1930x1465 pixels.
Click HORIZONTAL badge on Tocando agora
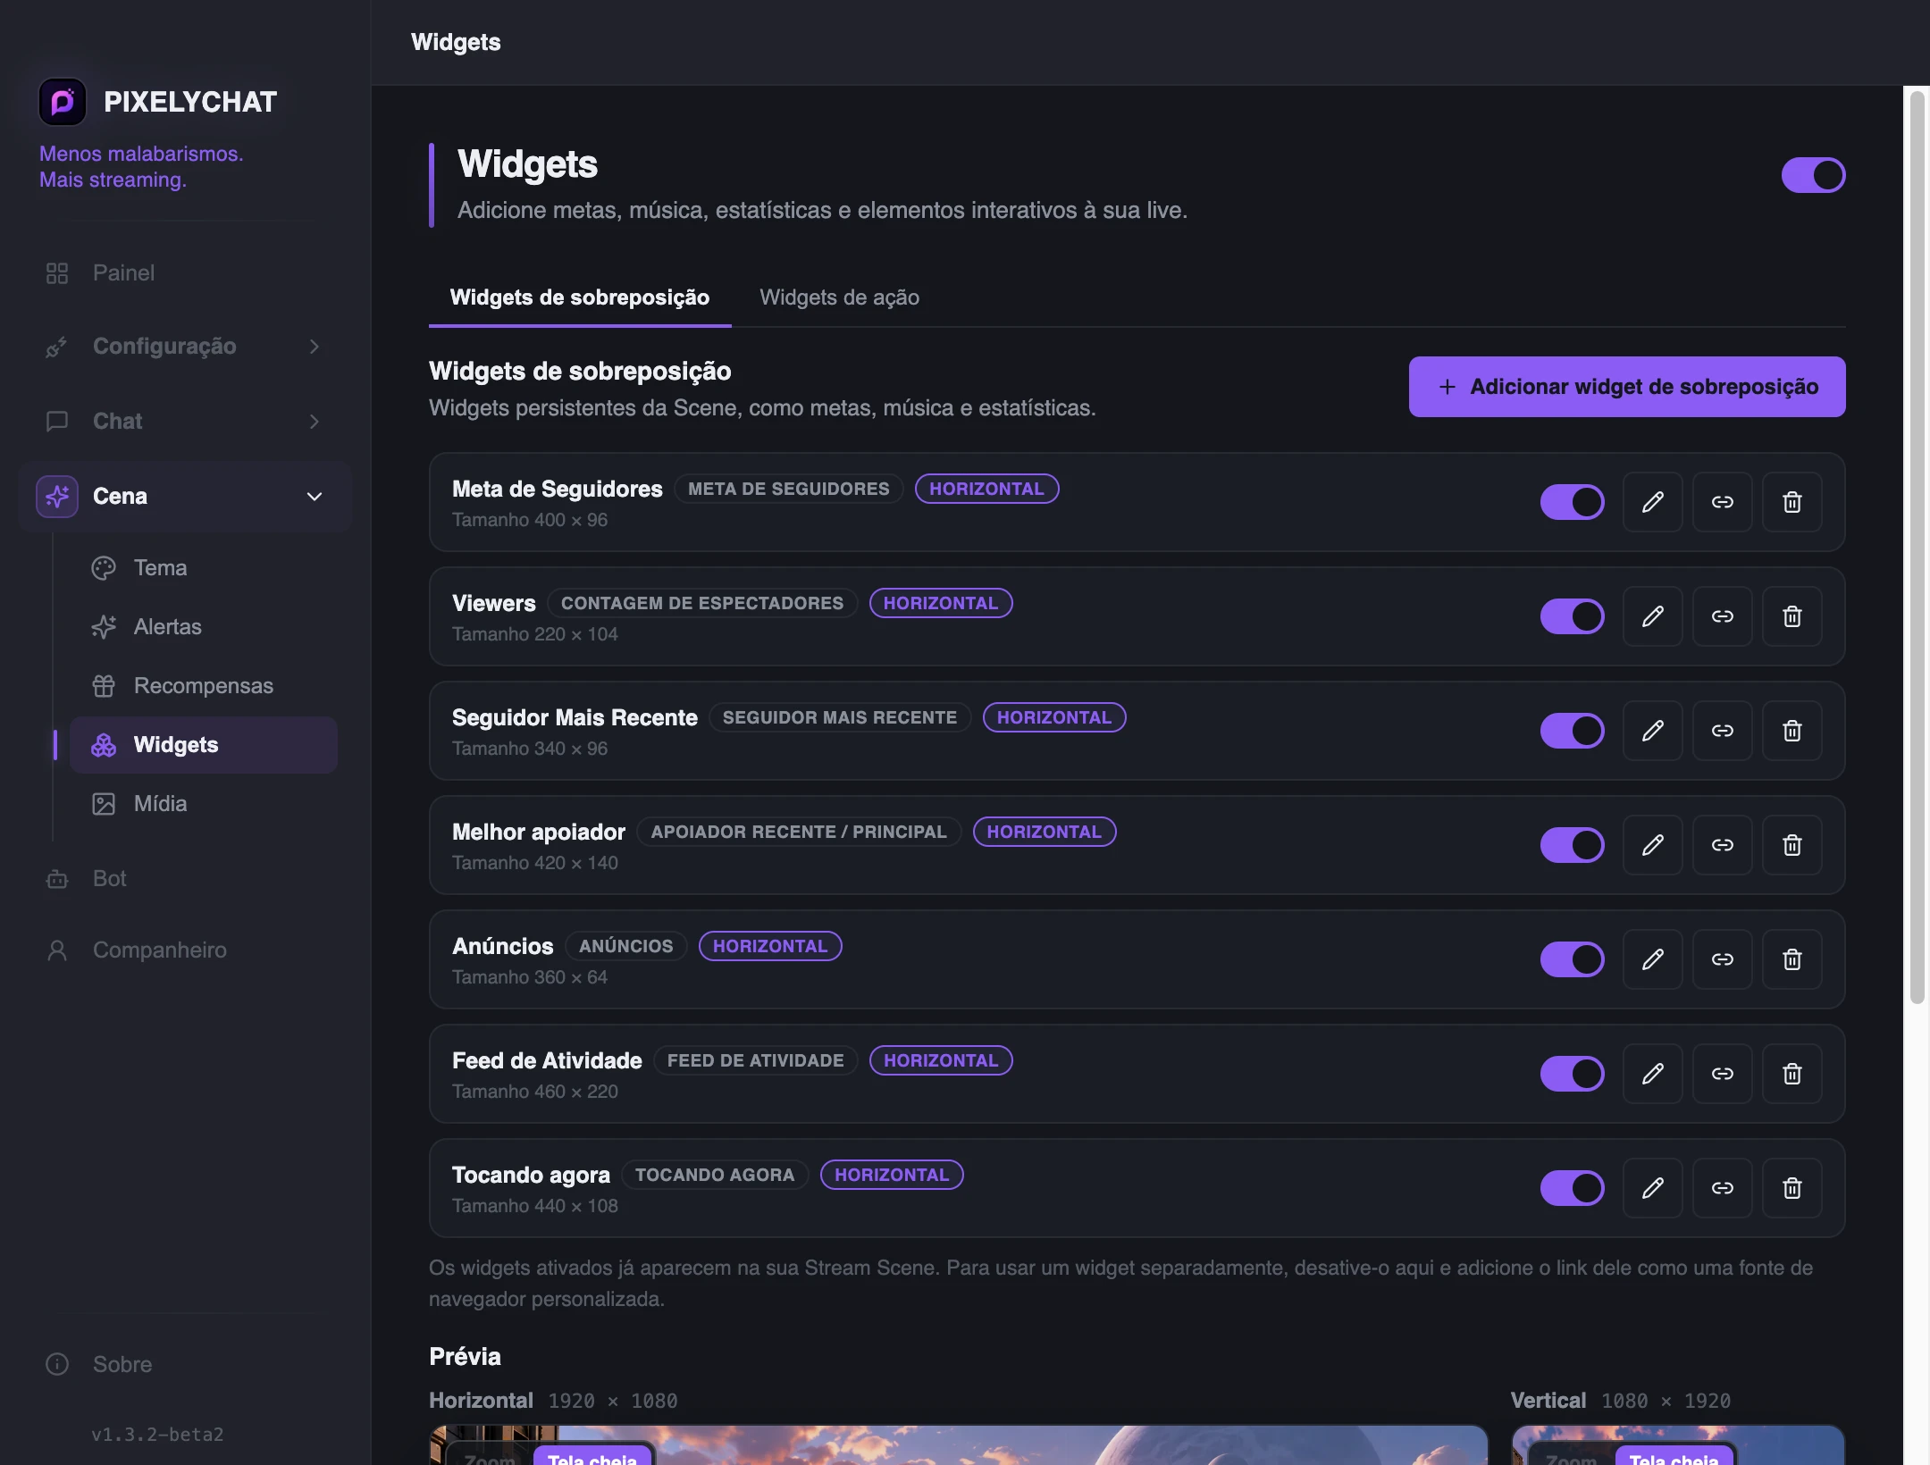[892, 1175]
